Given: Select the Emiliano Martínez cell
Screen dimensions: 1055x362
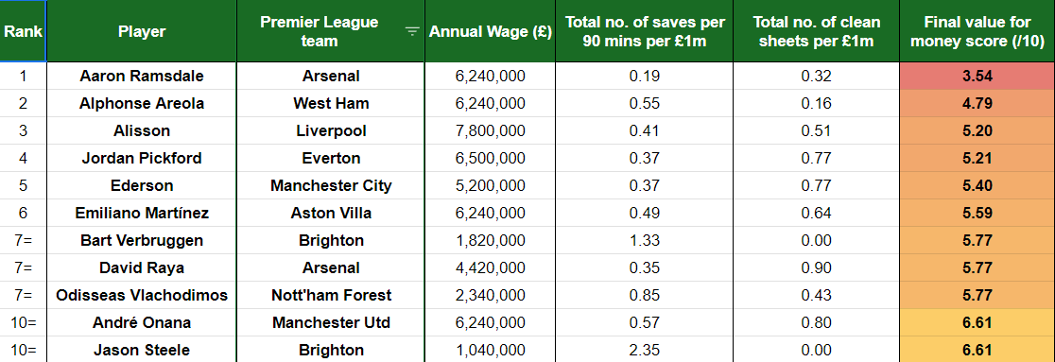Looking at the screenshot, I should tap(142, 213).
